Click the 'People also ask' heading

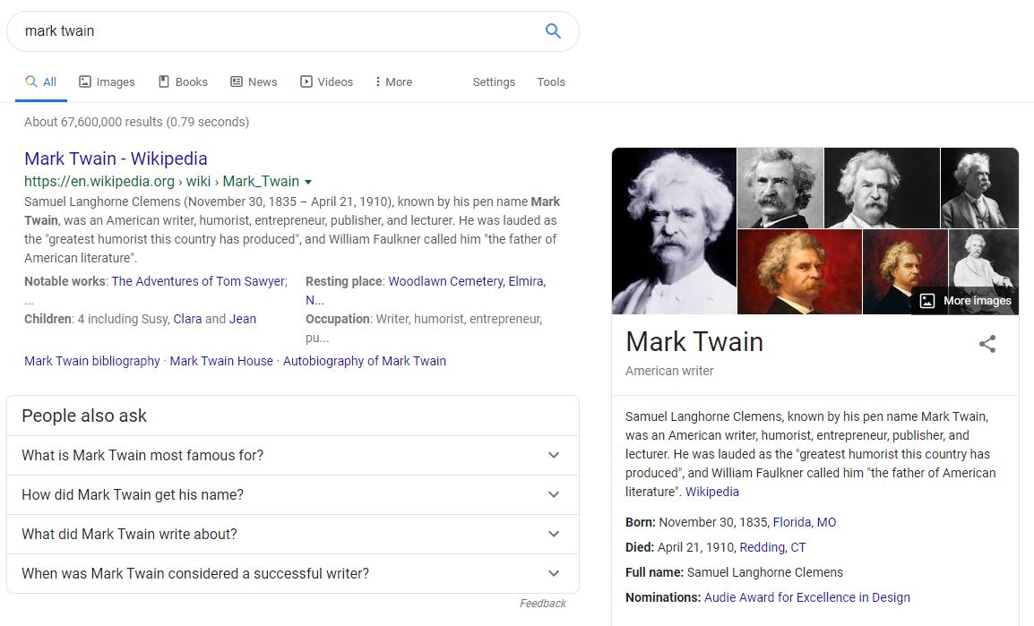tap(84, 416)
